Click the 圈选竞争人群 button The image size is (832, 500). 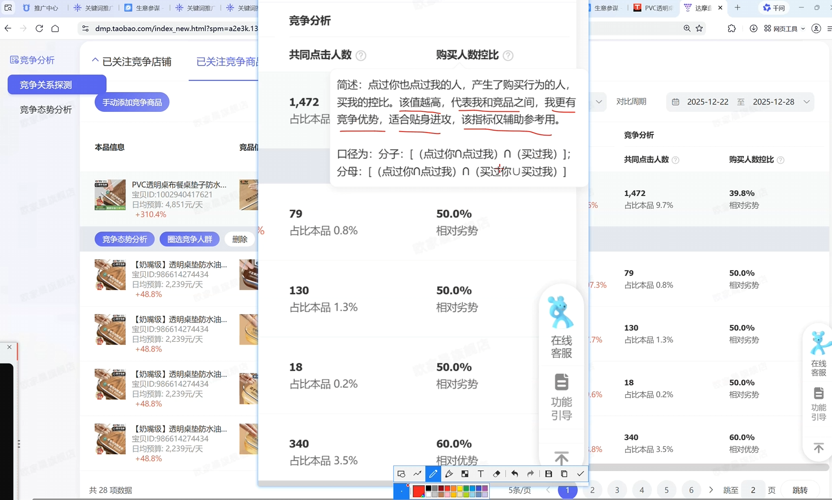(x=189, y=239)
